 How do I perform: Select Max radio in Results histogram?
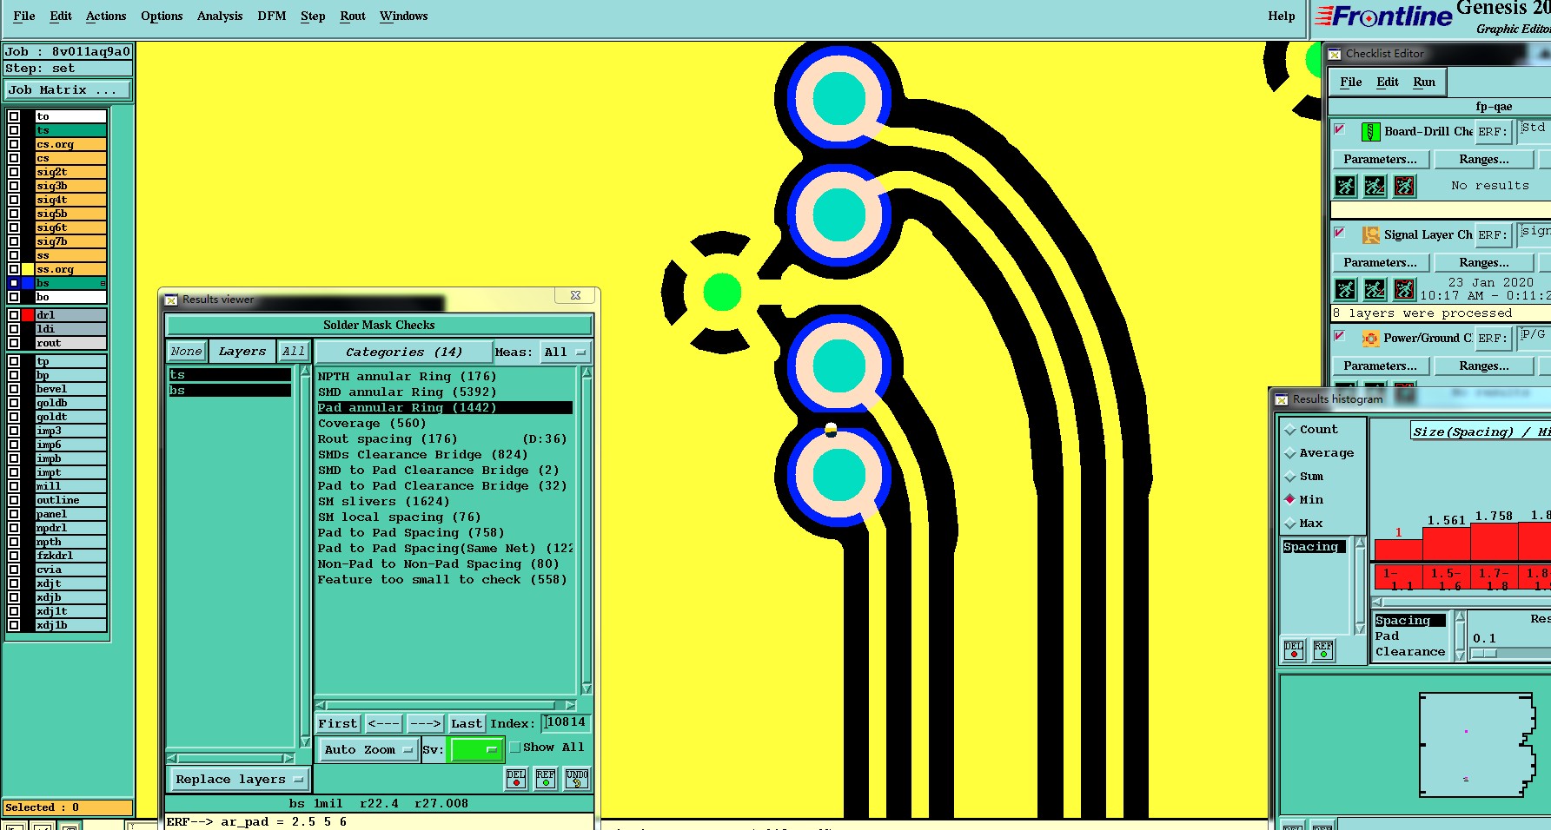(1290, 524)
